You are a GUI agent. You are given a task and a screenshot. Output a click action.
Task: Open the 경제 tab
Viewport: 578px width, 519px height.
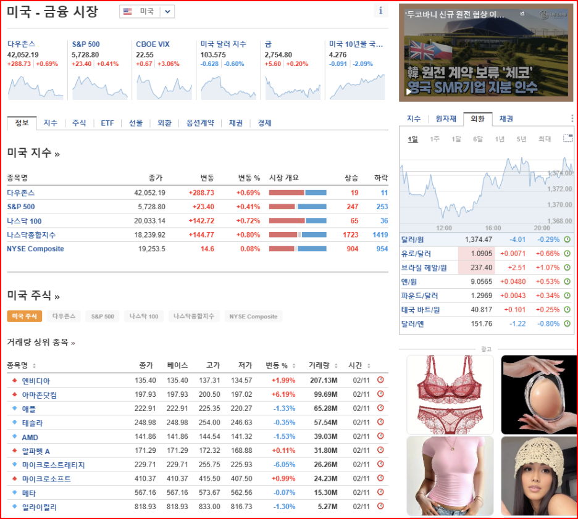point(264,123)
